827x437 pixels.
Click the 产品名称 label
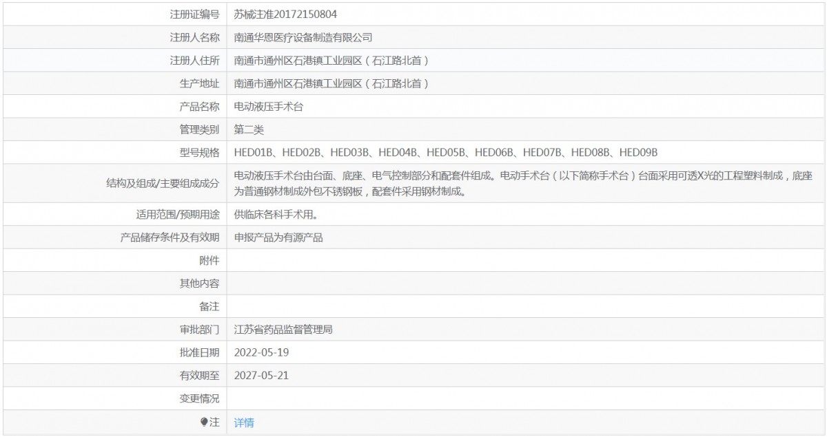click(199, 107)
